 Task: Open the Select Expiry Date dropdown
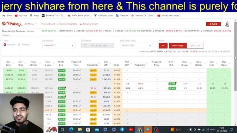pyautogui.click(x=136, y=45)
